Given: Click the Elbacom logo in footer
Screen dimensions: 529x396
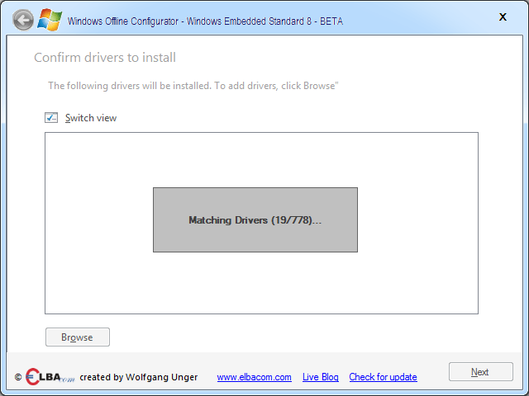Looking at the screenshot, I should coord(50,377).
